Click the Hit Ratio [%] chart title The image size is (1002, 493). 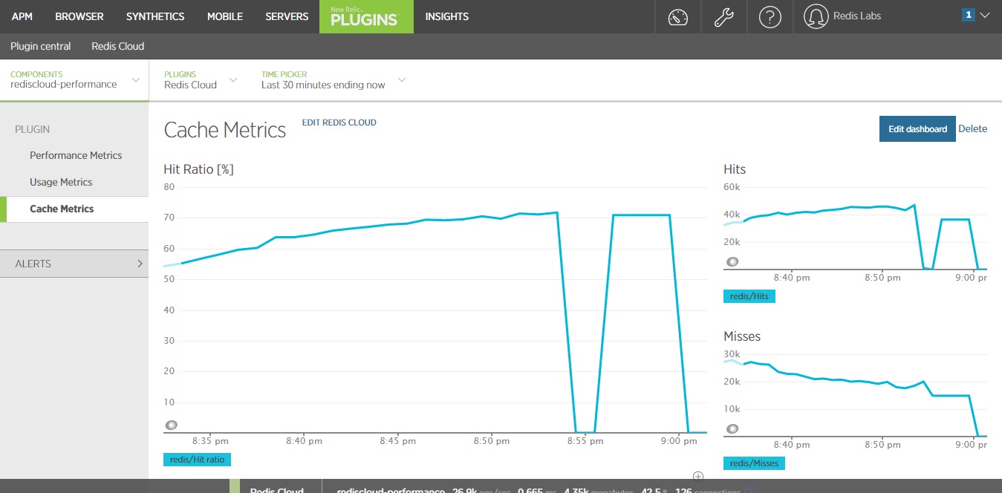click(x=198, y=169)
